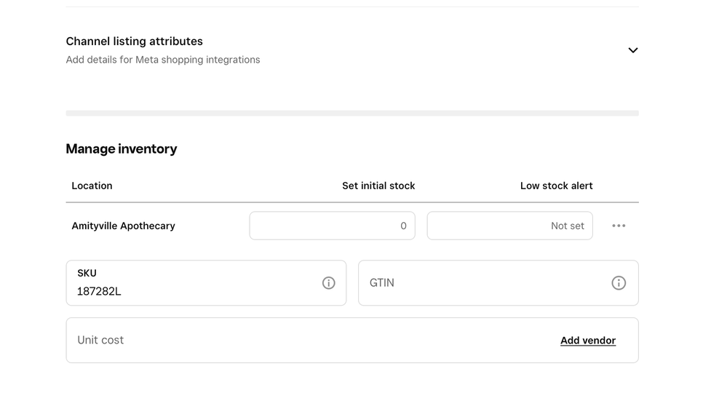Click the Add details for Meta shopping integrations text
The image size is (727, 409).
click(x=163, y=60)
